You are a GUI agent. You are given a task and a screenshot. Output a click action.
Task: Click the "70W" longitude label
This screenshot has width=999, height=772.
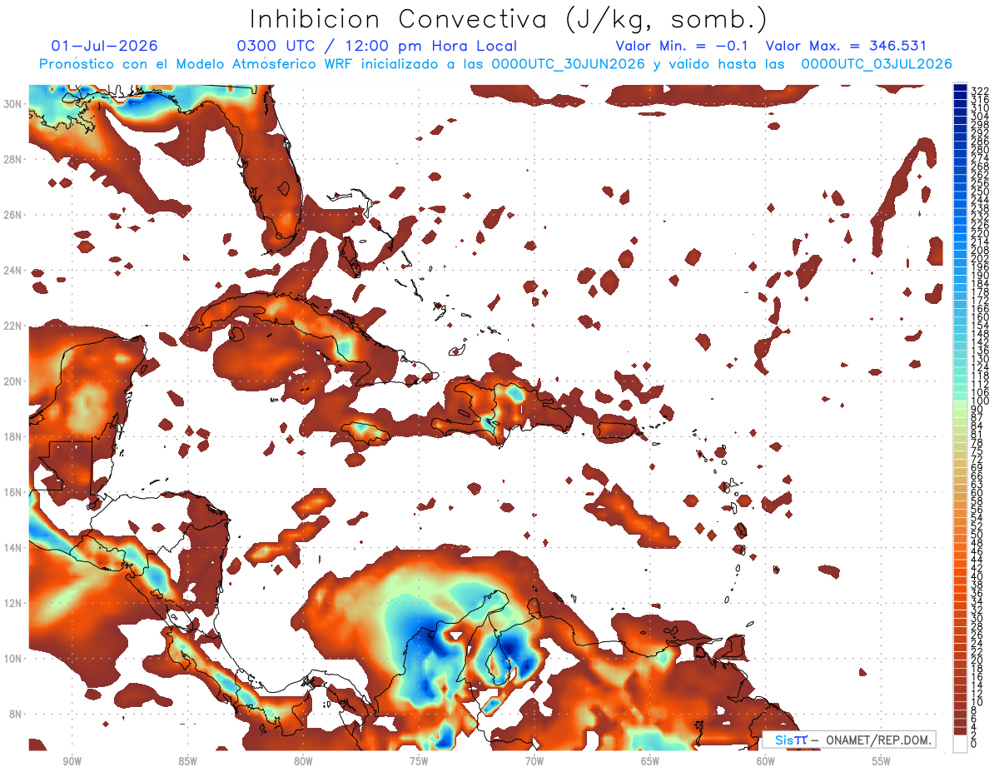click(x=534, y=761)
